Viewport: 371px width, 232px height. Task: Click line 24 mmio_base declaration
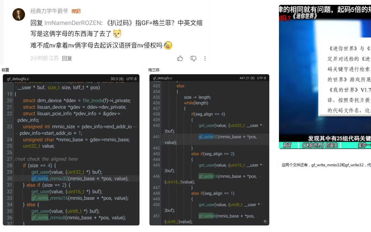[76, 140]
